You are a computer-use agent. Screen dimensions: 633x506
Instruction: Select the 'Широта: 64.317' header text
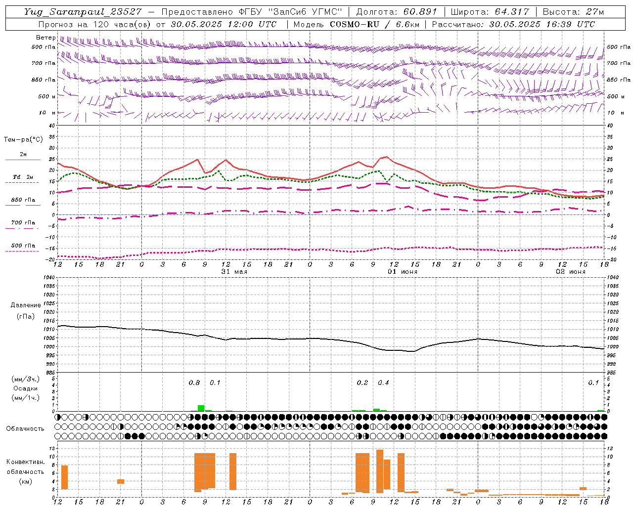[x=490, y=12]
